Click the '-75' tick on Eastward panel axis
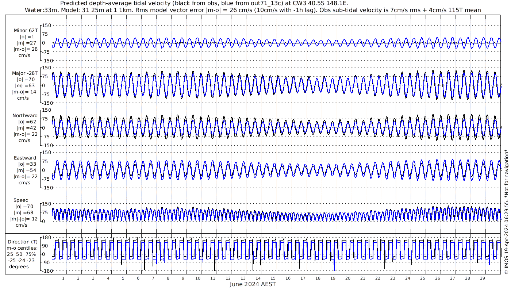The height and width of the screenshot is (292, 511). [46, 179]
